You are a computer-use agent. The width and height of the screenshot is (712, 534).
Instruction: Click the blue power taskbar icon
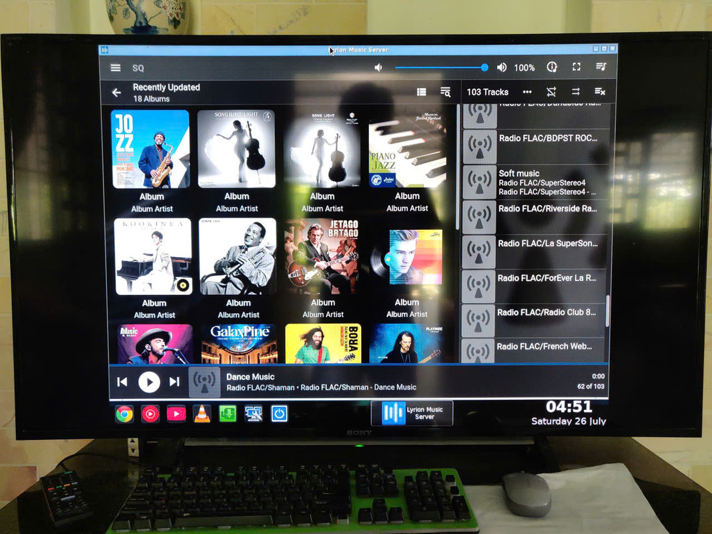[x=279, y=414]
